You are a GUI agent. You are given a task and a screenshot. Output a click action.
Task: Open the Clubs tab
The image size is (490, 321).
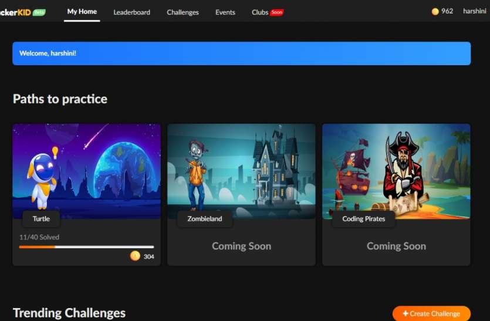pos(260,12)
